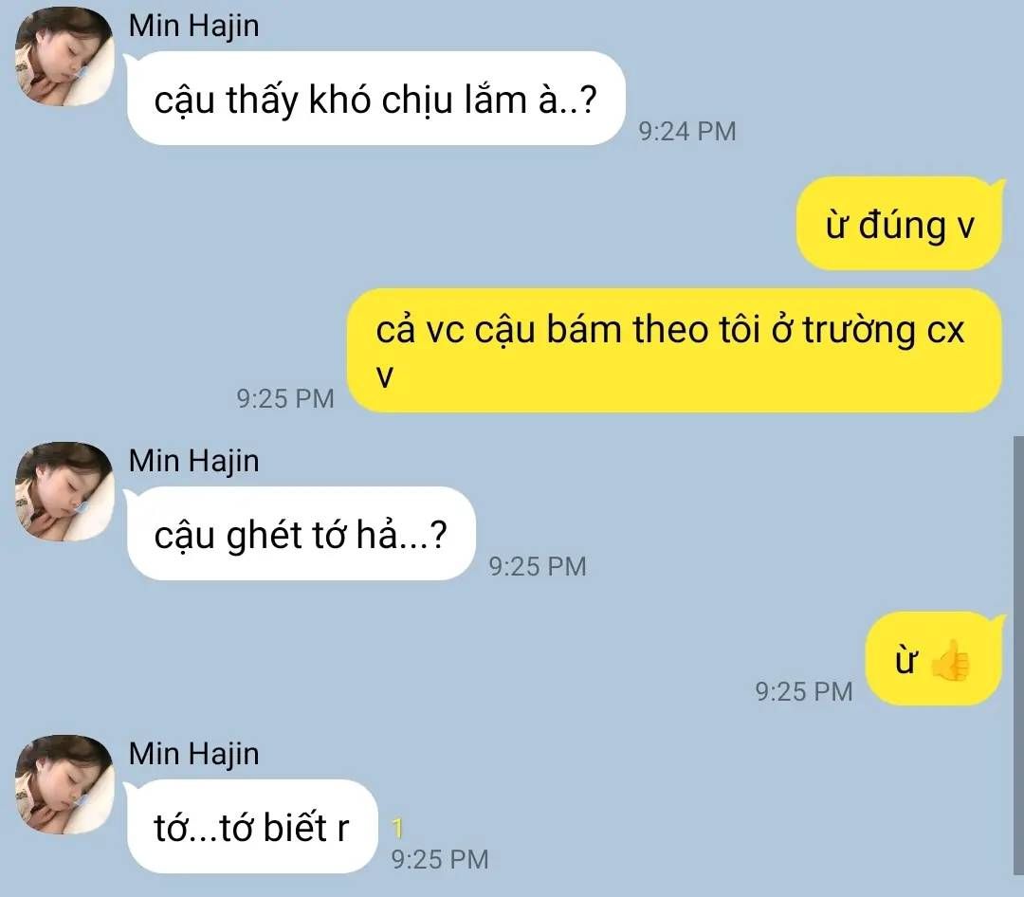Click the 9:25 PM timestamp under unread indicator

(440, 859)
